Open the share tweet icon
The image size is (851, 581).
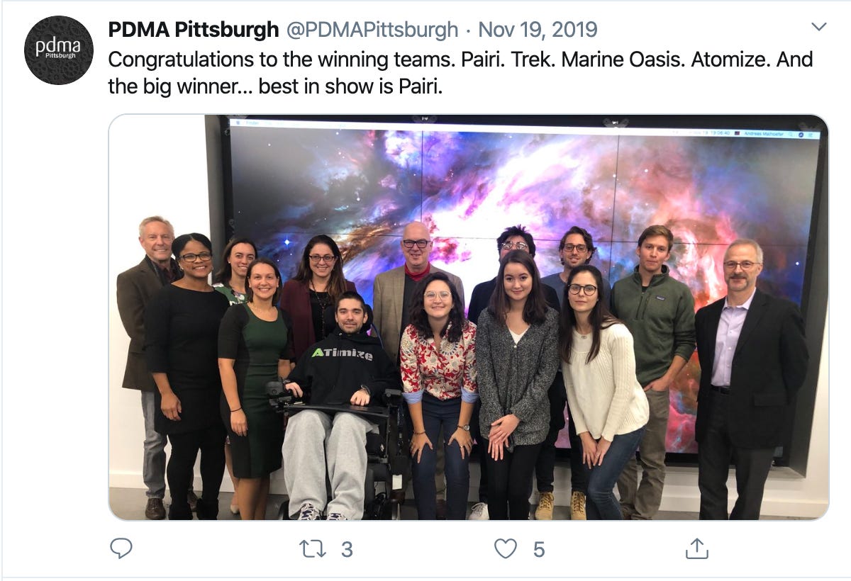(x=696, y=548)
